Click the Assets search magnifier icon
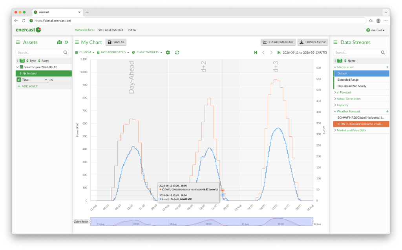 tap(66, 53)
